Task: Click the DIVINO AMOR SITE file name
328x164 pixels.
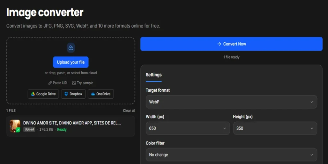Action: click(x=72, y=123)
